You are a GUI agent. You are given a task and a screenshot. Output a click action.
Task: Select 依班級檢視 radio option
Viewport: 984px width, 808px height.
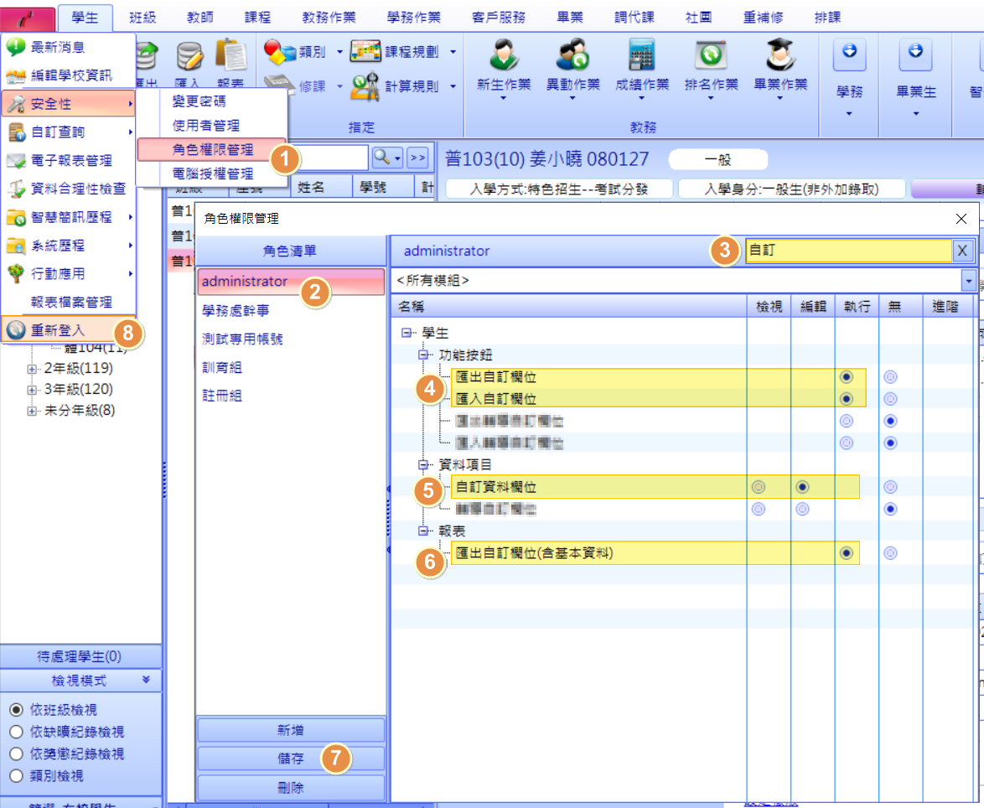[16, 709]
